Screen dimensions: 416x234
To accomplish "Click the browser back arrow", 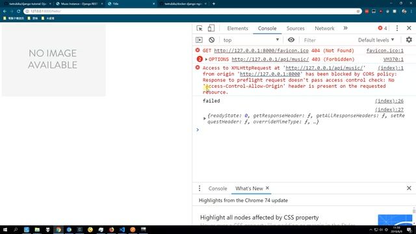I will pos(5,11).
